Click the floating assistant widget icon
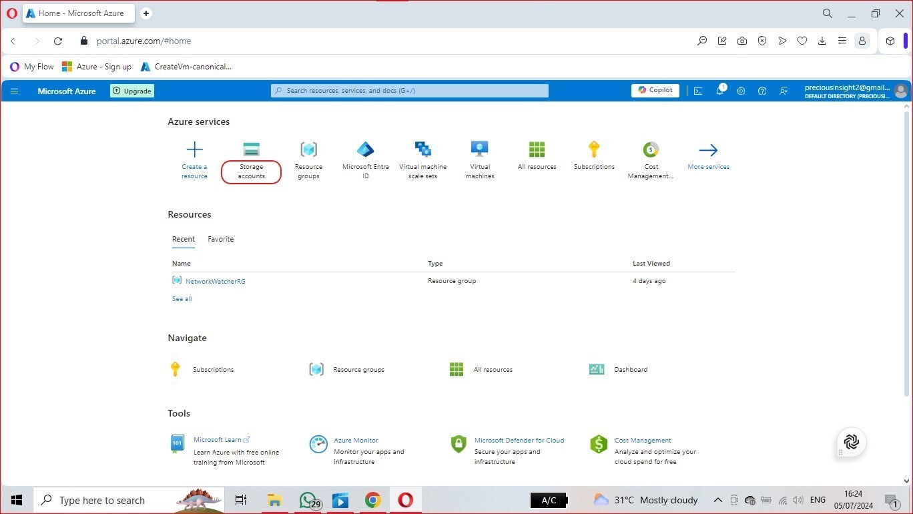 (x=851, y=442)
